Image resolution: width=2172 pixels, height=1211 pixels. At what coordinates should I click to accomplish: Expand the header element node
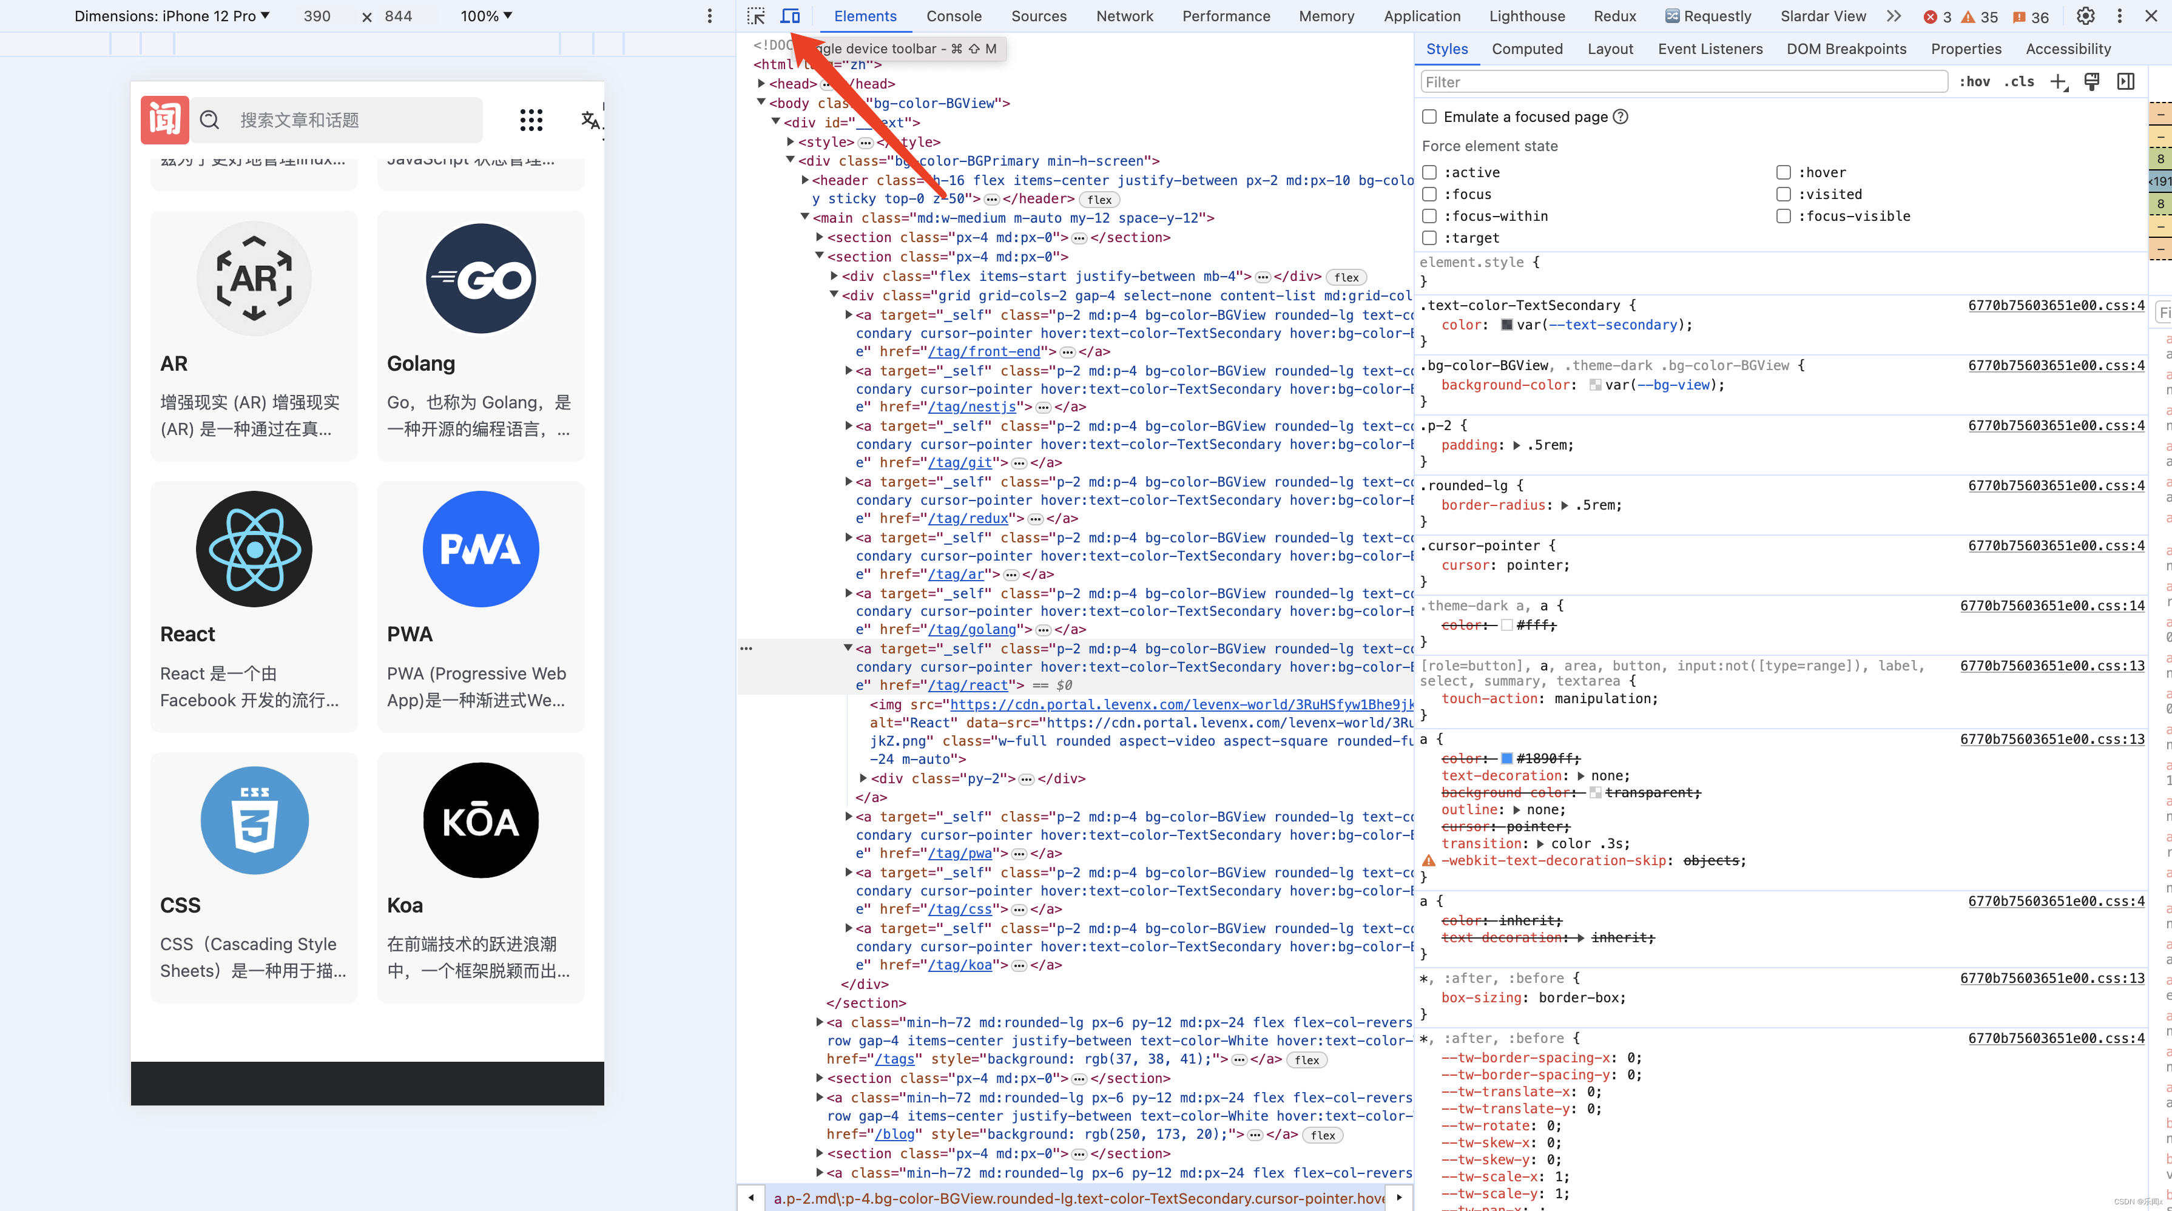[x=805, y=180]
